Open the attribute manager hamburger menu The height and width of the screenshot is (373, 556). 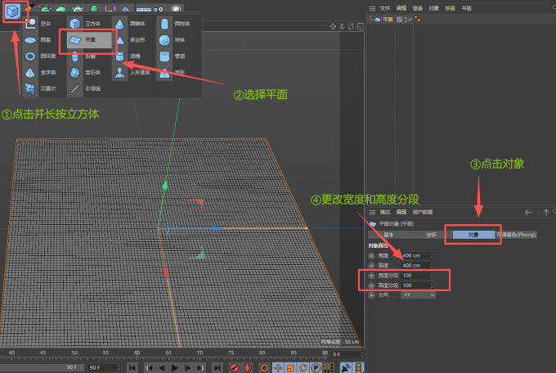point(371,212)
